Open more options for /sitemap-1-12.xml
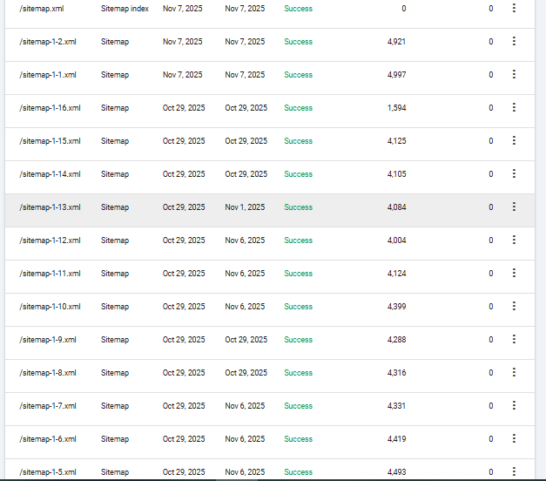This screenshot has height=481, width=546. [514, 240]
